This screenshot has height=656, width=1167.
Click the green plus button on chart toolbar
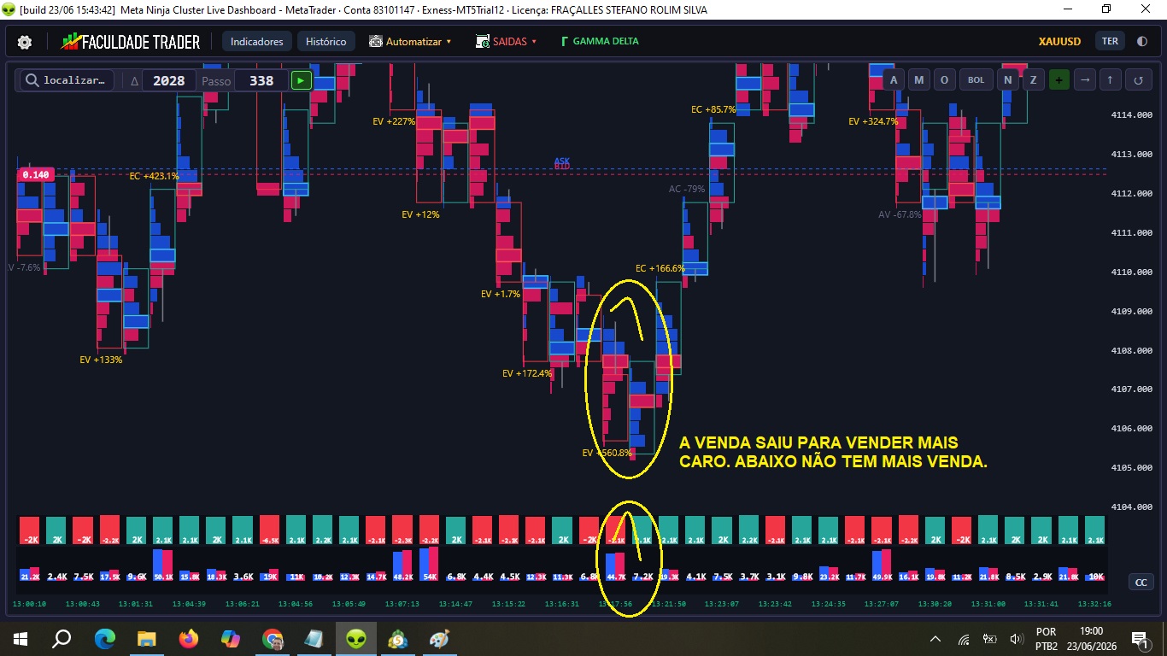tap(1059, 79)
